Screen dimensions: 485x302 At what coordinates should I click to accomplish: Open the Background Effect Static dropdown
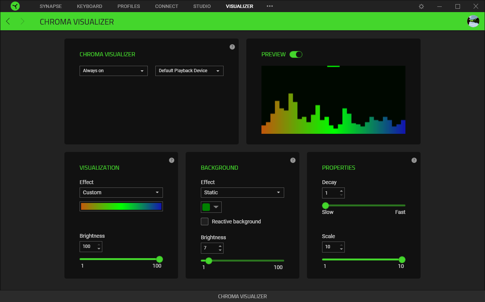coord(242,192)
